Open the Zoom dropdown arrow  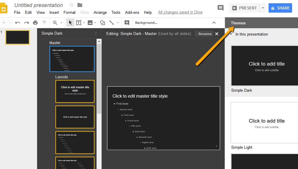(62, 23)
